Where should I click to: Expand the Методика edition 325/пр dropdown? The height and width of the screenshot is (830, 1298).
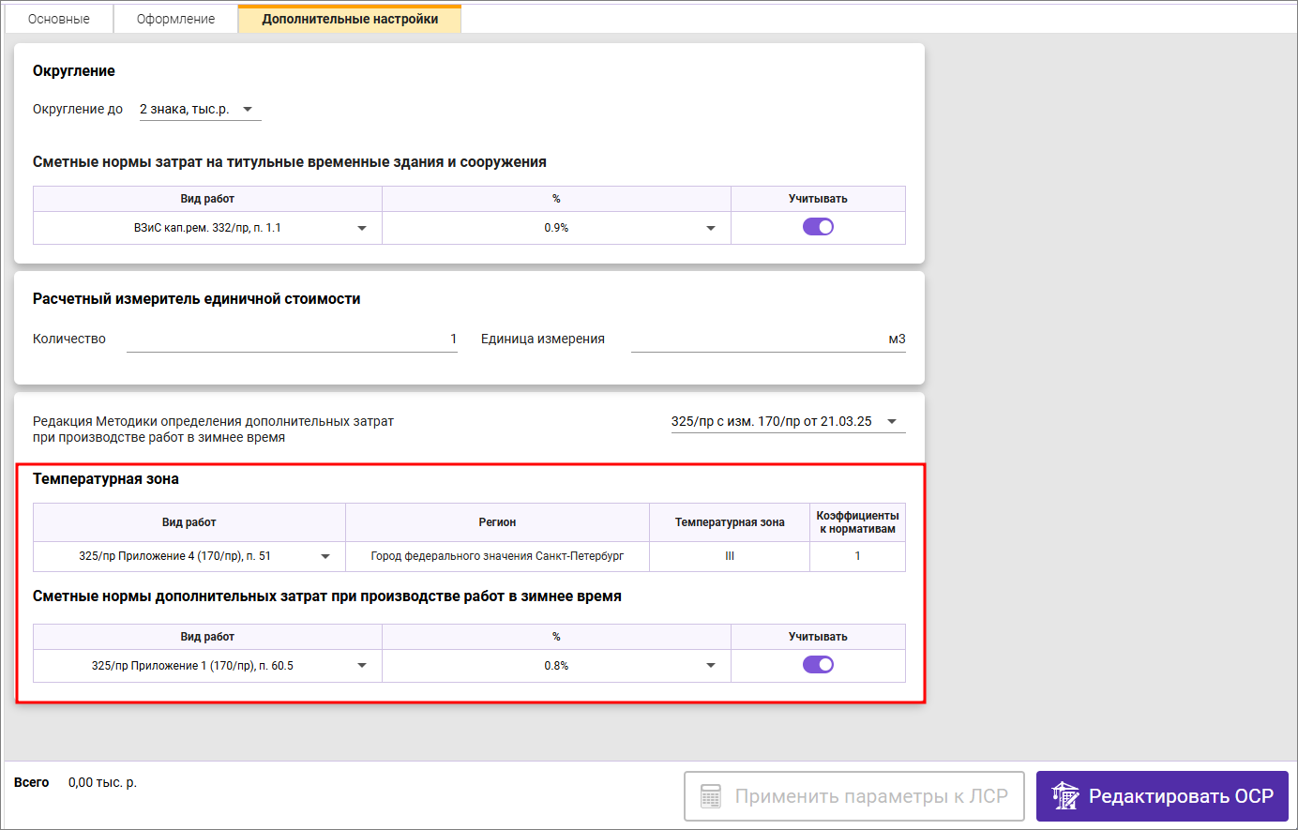pyautogui.click(x=892, y=422)
